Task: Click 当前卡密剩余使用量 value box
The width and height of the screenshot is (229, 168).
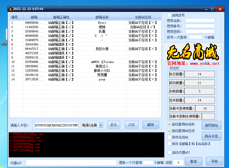Action: coord(208,116)
